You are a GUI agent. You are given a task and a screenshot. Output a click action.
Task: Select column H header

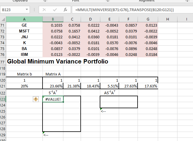click(x=167, y=19)
